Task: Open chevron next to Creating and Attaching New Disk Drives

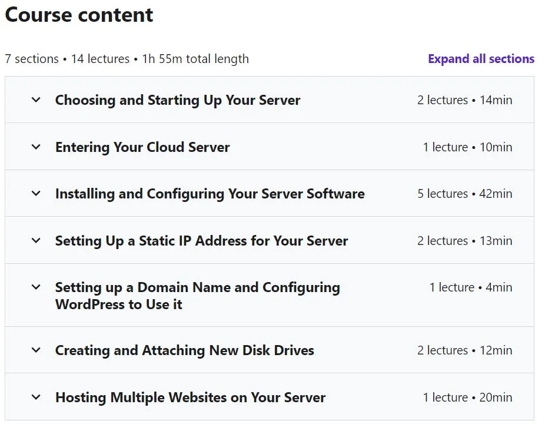Action: (x=36, y=350)
